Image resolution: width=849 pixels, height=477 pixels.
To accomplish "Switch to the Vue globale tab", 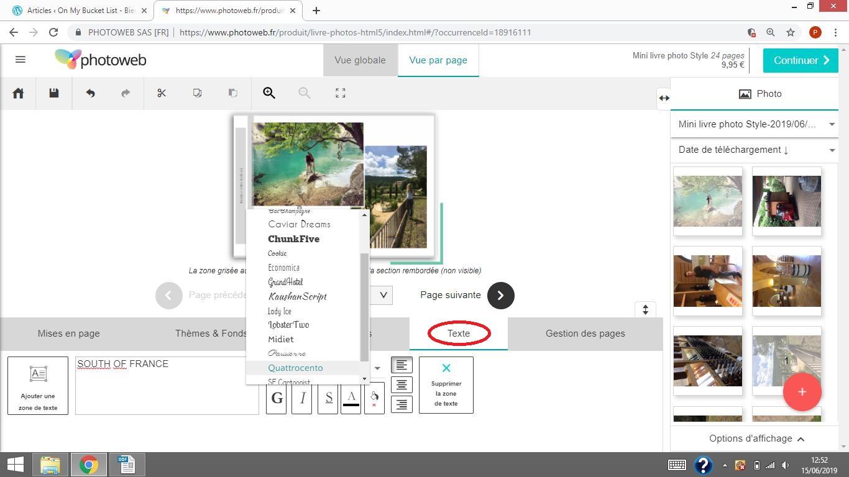I will (x=360, y=60).
